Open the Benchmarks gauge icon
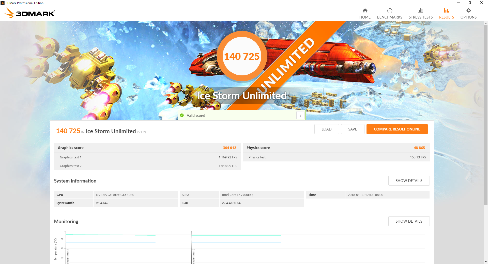This screenshot has height=264, width=488. 389,10
